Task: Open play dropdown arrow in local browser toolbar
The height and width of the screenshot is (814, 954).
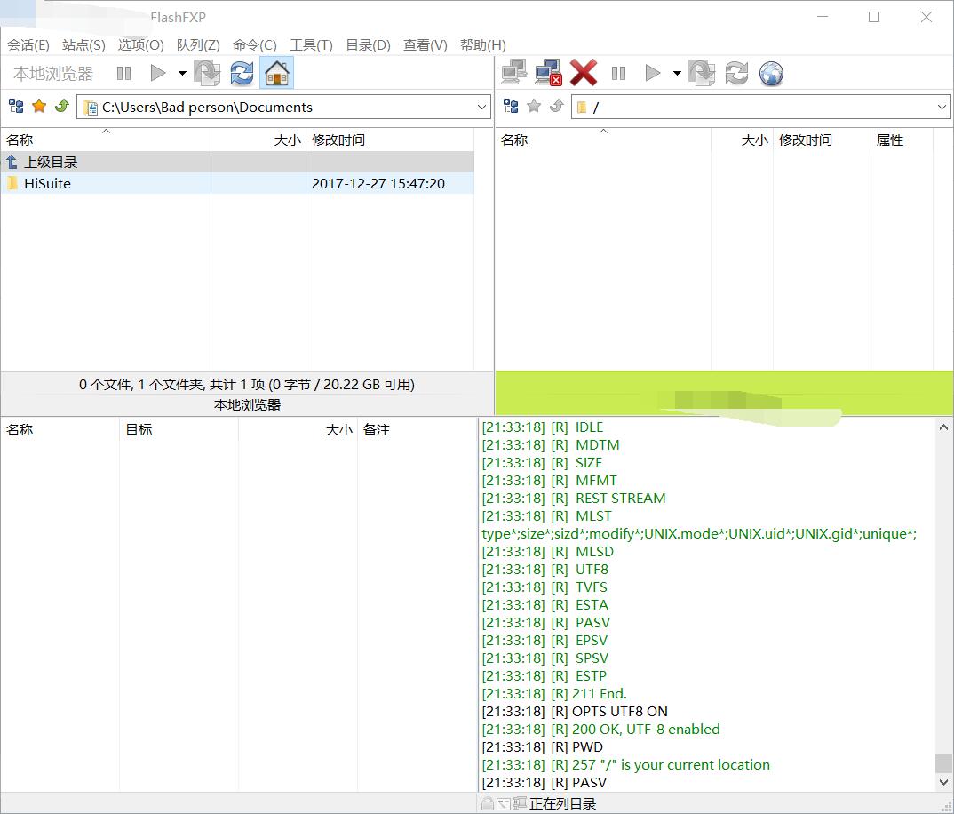Action: pos(182,74)
